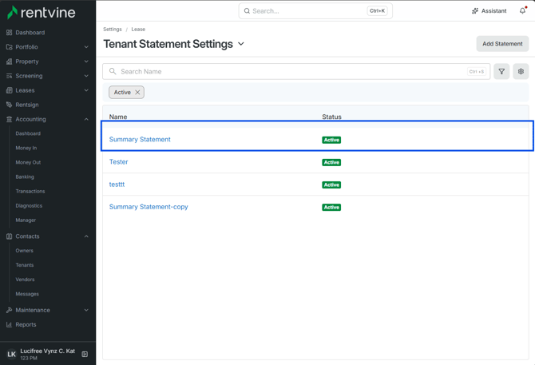Open Reports in the sidebar
The image size is (535, 365).
tap(26, 324)
